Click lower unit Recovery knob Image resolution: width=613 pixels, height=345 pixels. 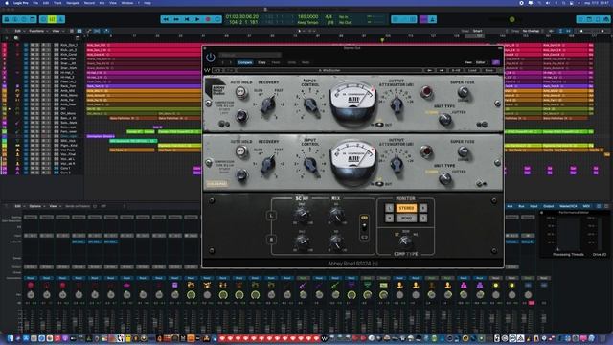tap(268, 164)
